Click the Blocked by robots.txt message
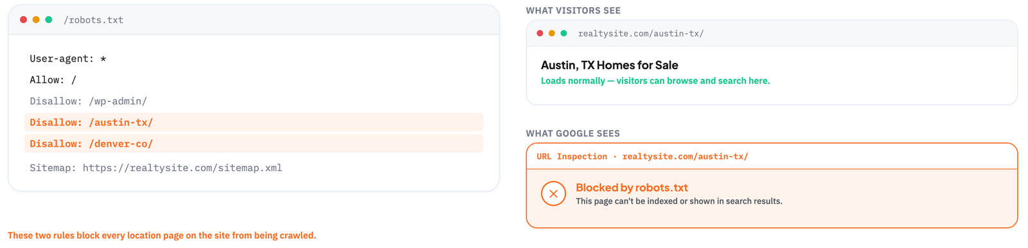1028x248 pixels. [x=632, y=188]
